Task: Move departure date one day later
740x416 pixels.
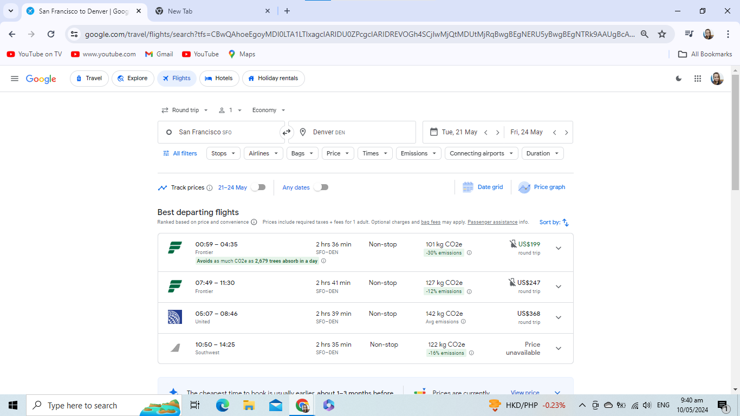Action: pyautogui.click(x=497, y=133)
